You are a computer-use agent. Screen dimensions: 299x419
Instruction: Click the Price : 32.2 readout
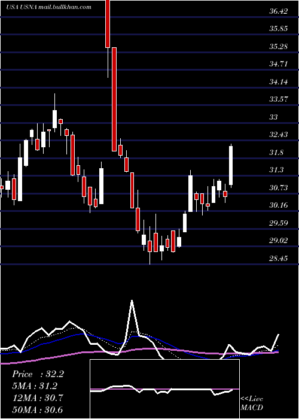click(38, 374)
